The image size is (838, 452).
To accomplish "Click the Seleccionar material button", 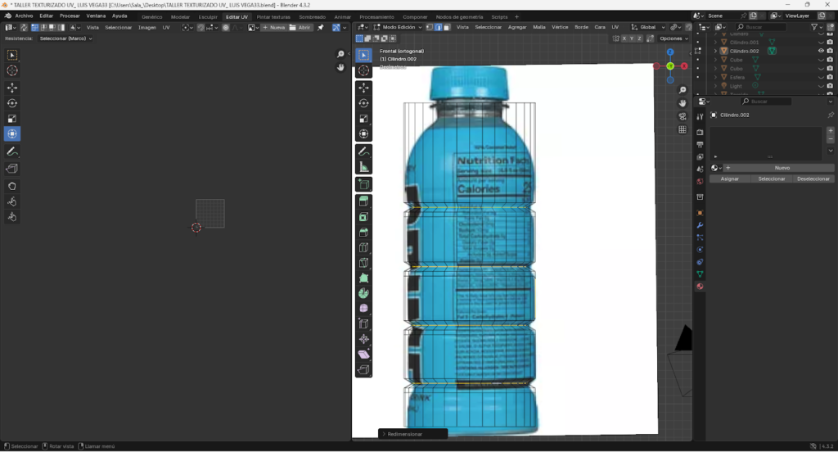I will pos(771,179).
